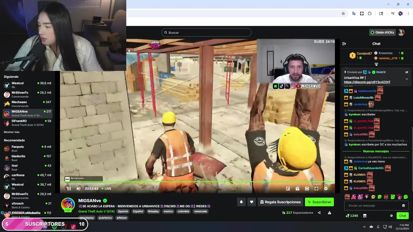Open ElFrankRD channel in sidebar

27,123
